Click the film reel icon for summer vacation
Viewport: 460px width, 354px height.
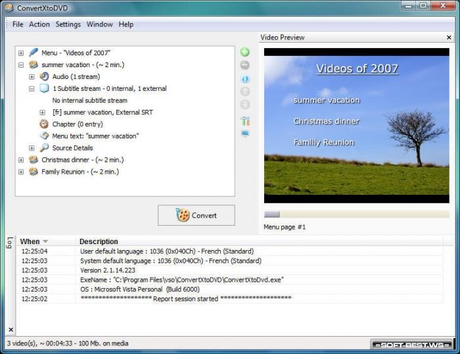(x=33, y=64)
